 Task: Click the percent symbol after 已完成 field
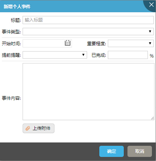152,56
